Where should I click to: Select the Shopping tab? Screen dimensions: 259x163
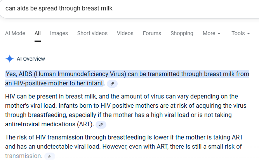click(182, 33)
